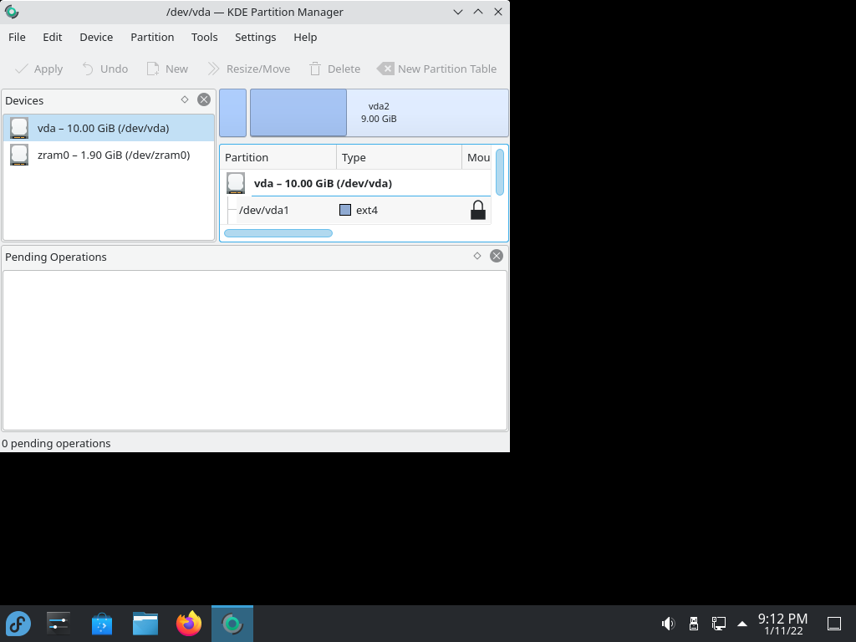The height and width of the screenshot is (642, 856).
Task: Click the Show Desktop button
Action: point(834,624)
